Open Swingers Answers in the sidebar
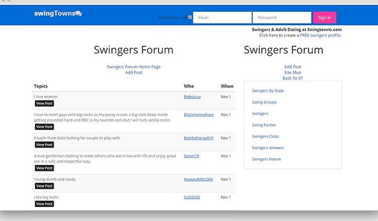The height and width of the screenshot is (221, 378). (x=268, y=148)
